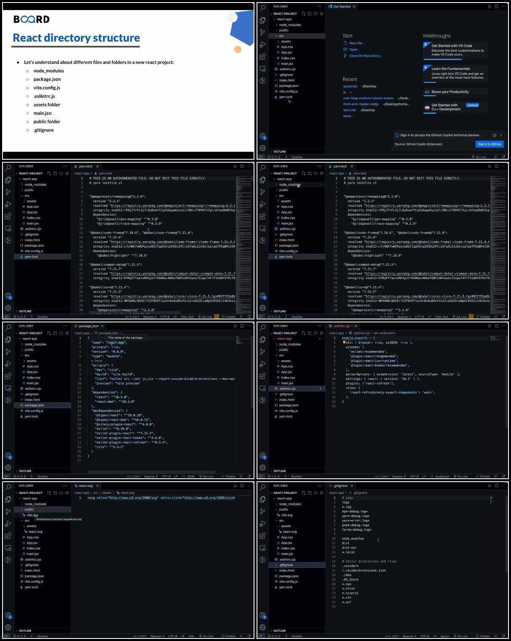
Task: Click the New File... link under Start
Action: pyautogui.click(x=354, y=43)
